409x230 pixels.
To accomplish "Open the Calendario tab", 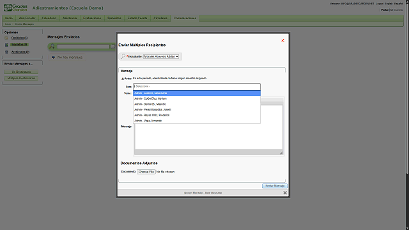I will [49, 18].
